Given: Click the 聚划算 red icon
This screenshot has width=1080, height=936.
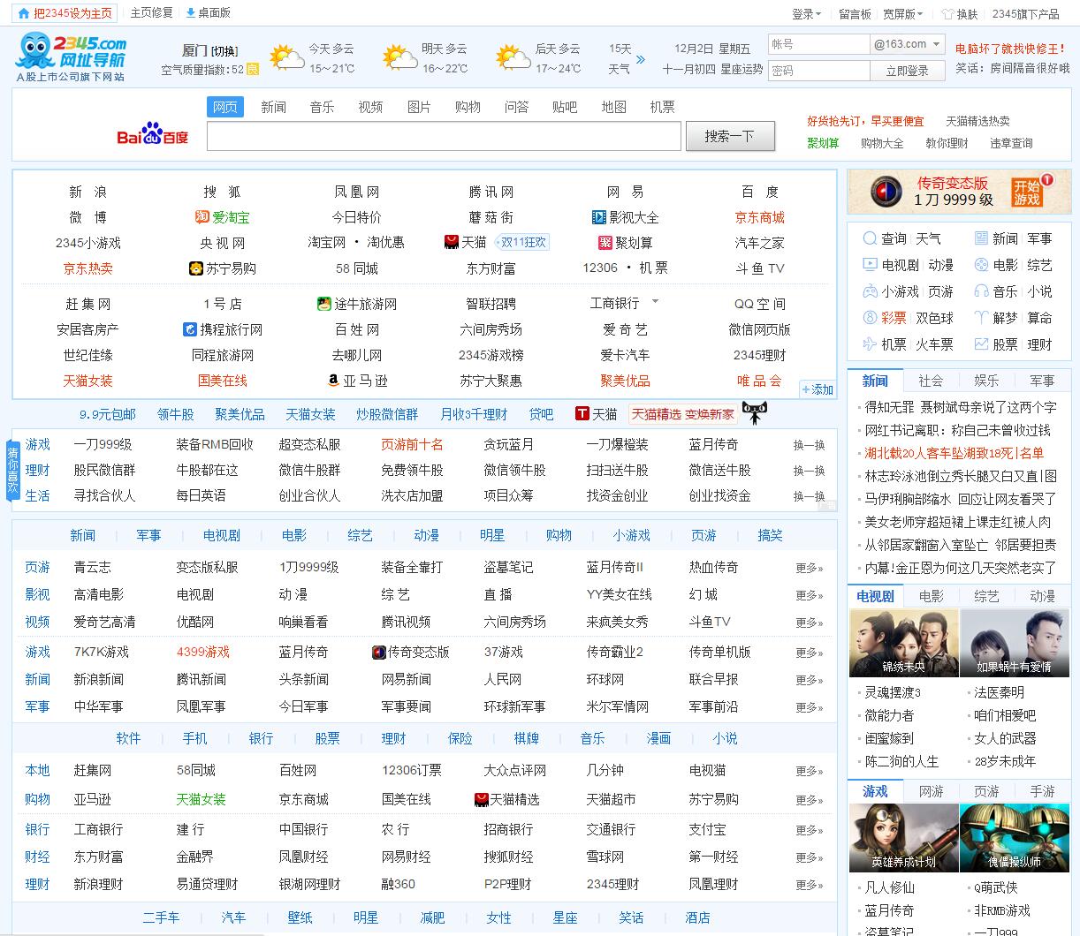Looking at the screenshot, I should pos(605,243).
